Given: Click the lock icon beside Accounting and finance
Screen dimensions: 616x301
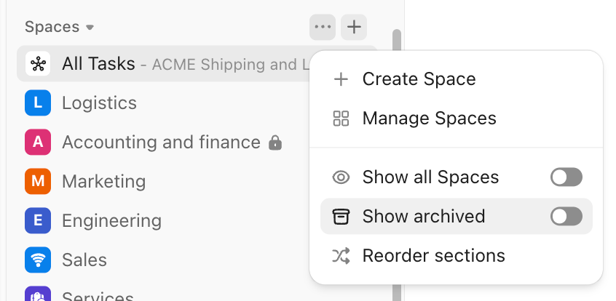Looking at the screenshot, I should pos(275,143).
